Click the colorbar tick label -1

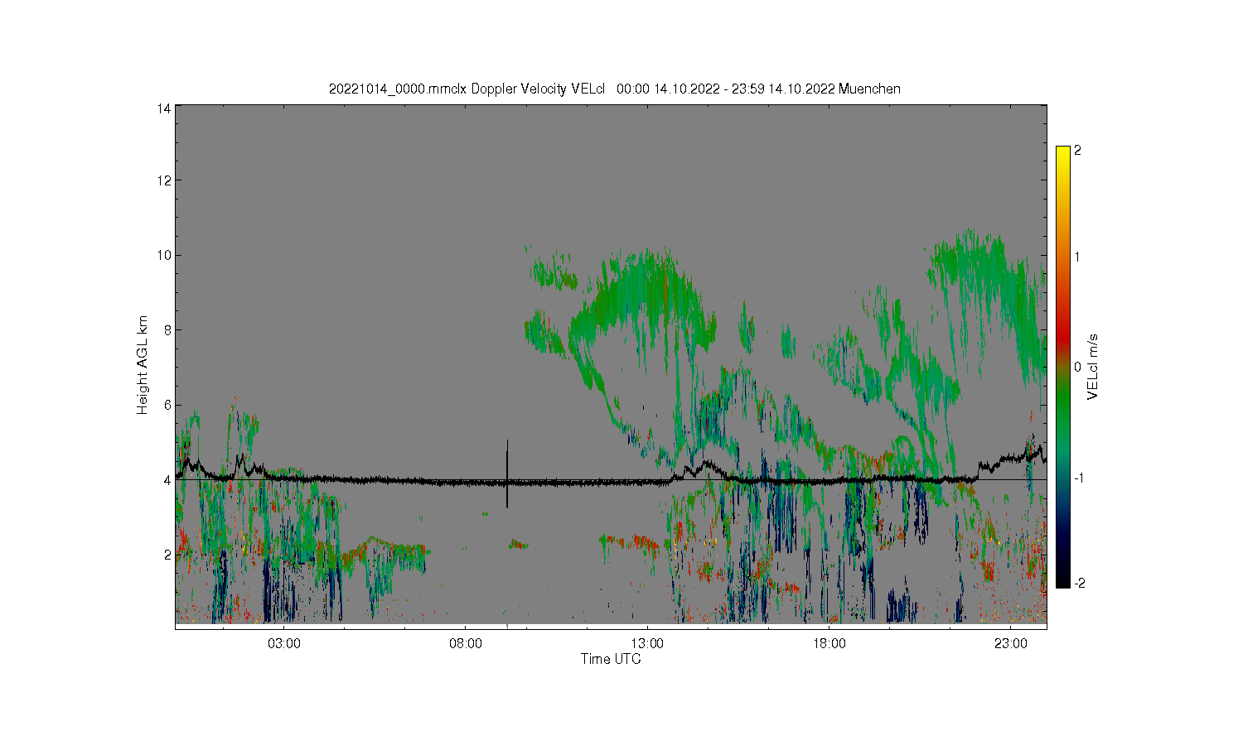coord(1079,478)
